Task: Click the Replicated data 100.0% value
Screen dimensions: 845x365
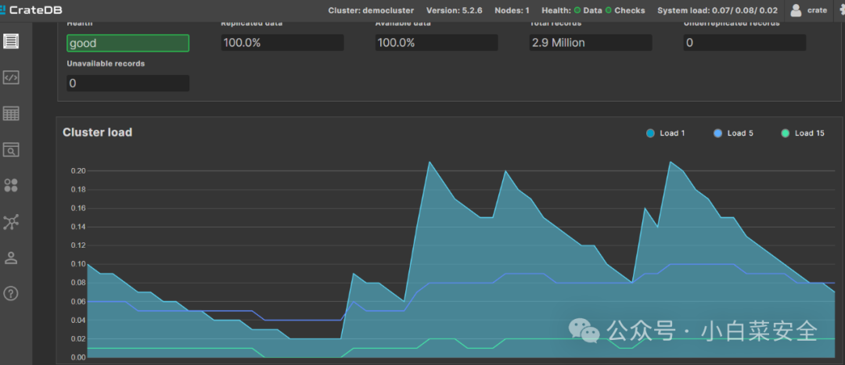Action: (282, 43)
